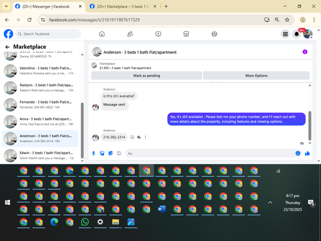Image resolution: width=321 pixels, height=241 pixels.
Task: Send a thumbs-up like
Action: [x=308, y=154]
